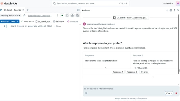This screenshot has width=180, height=101.
Task: Favorite the query with the star icon
Action: [24, 15]
